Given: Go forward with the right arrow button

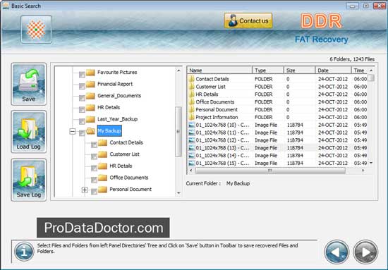Looking at the screenshot, I should pos(365,252).
